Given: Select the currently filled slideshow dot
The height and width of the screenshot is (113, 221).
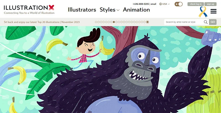Looking at the screenshot, I should coord(114,22).
